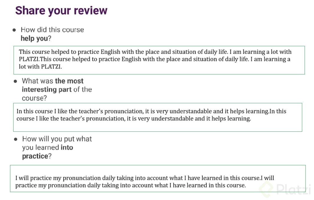Place cursor after "learned in this course." final line

(246, 185)
